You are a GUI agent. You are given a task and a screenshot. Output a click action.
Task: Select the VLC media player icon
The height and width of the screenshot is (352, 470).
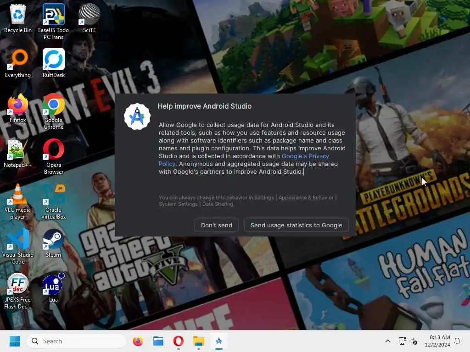pyautogui.click(x=18, y=201)
